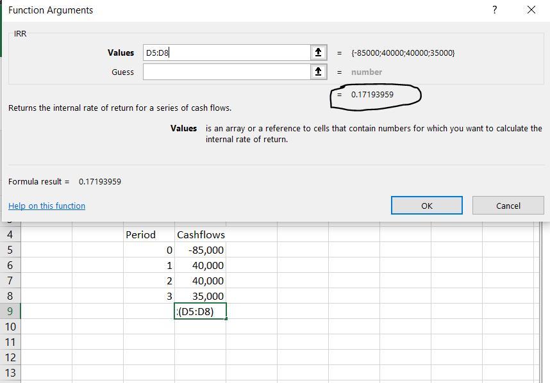Click the Guess field collapse dialog arrow

point(319,72)
